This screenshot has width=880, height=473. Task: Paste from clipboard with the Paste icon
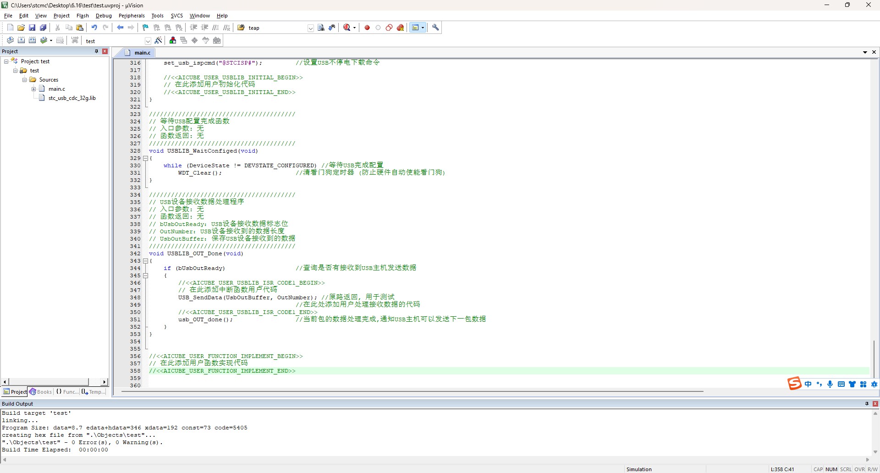80,27
